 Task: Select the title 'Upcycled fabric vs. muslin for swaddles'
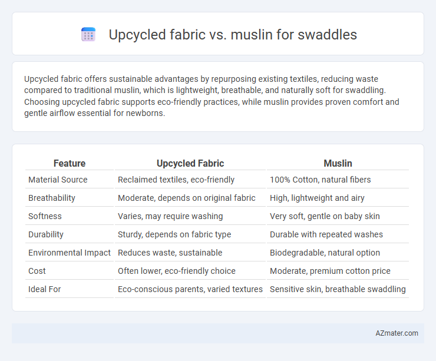(233, 35)
